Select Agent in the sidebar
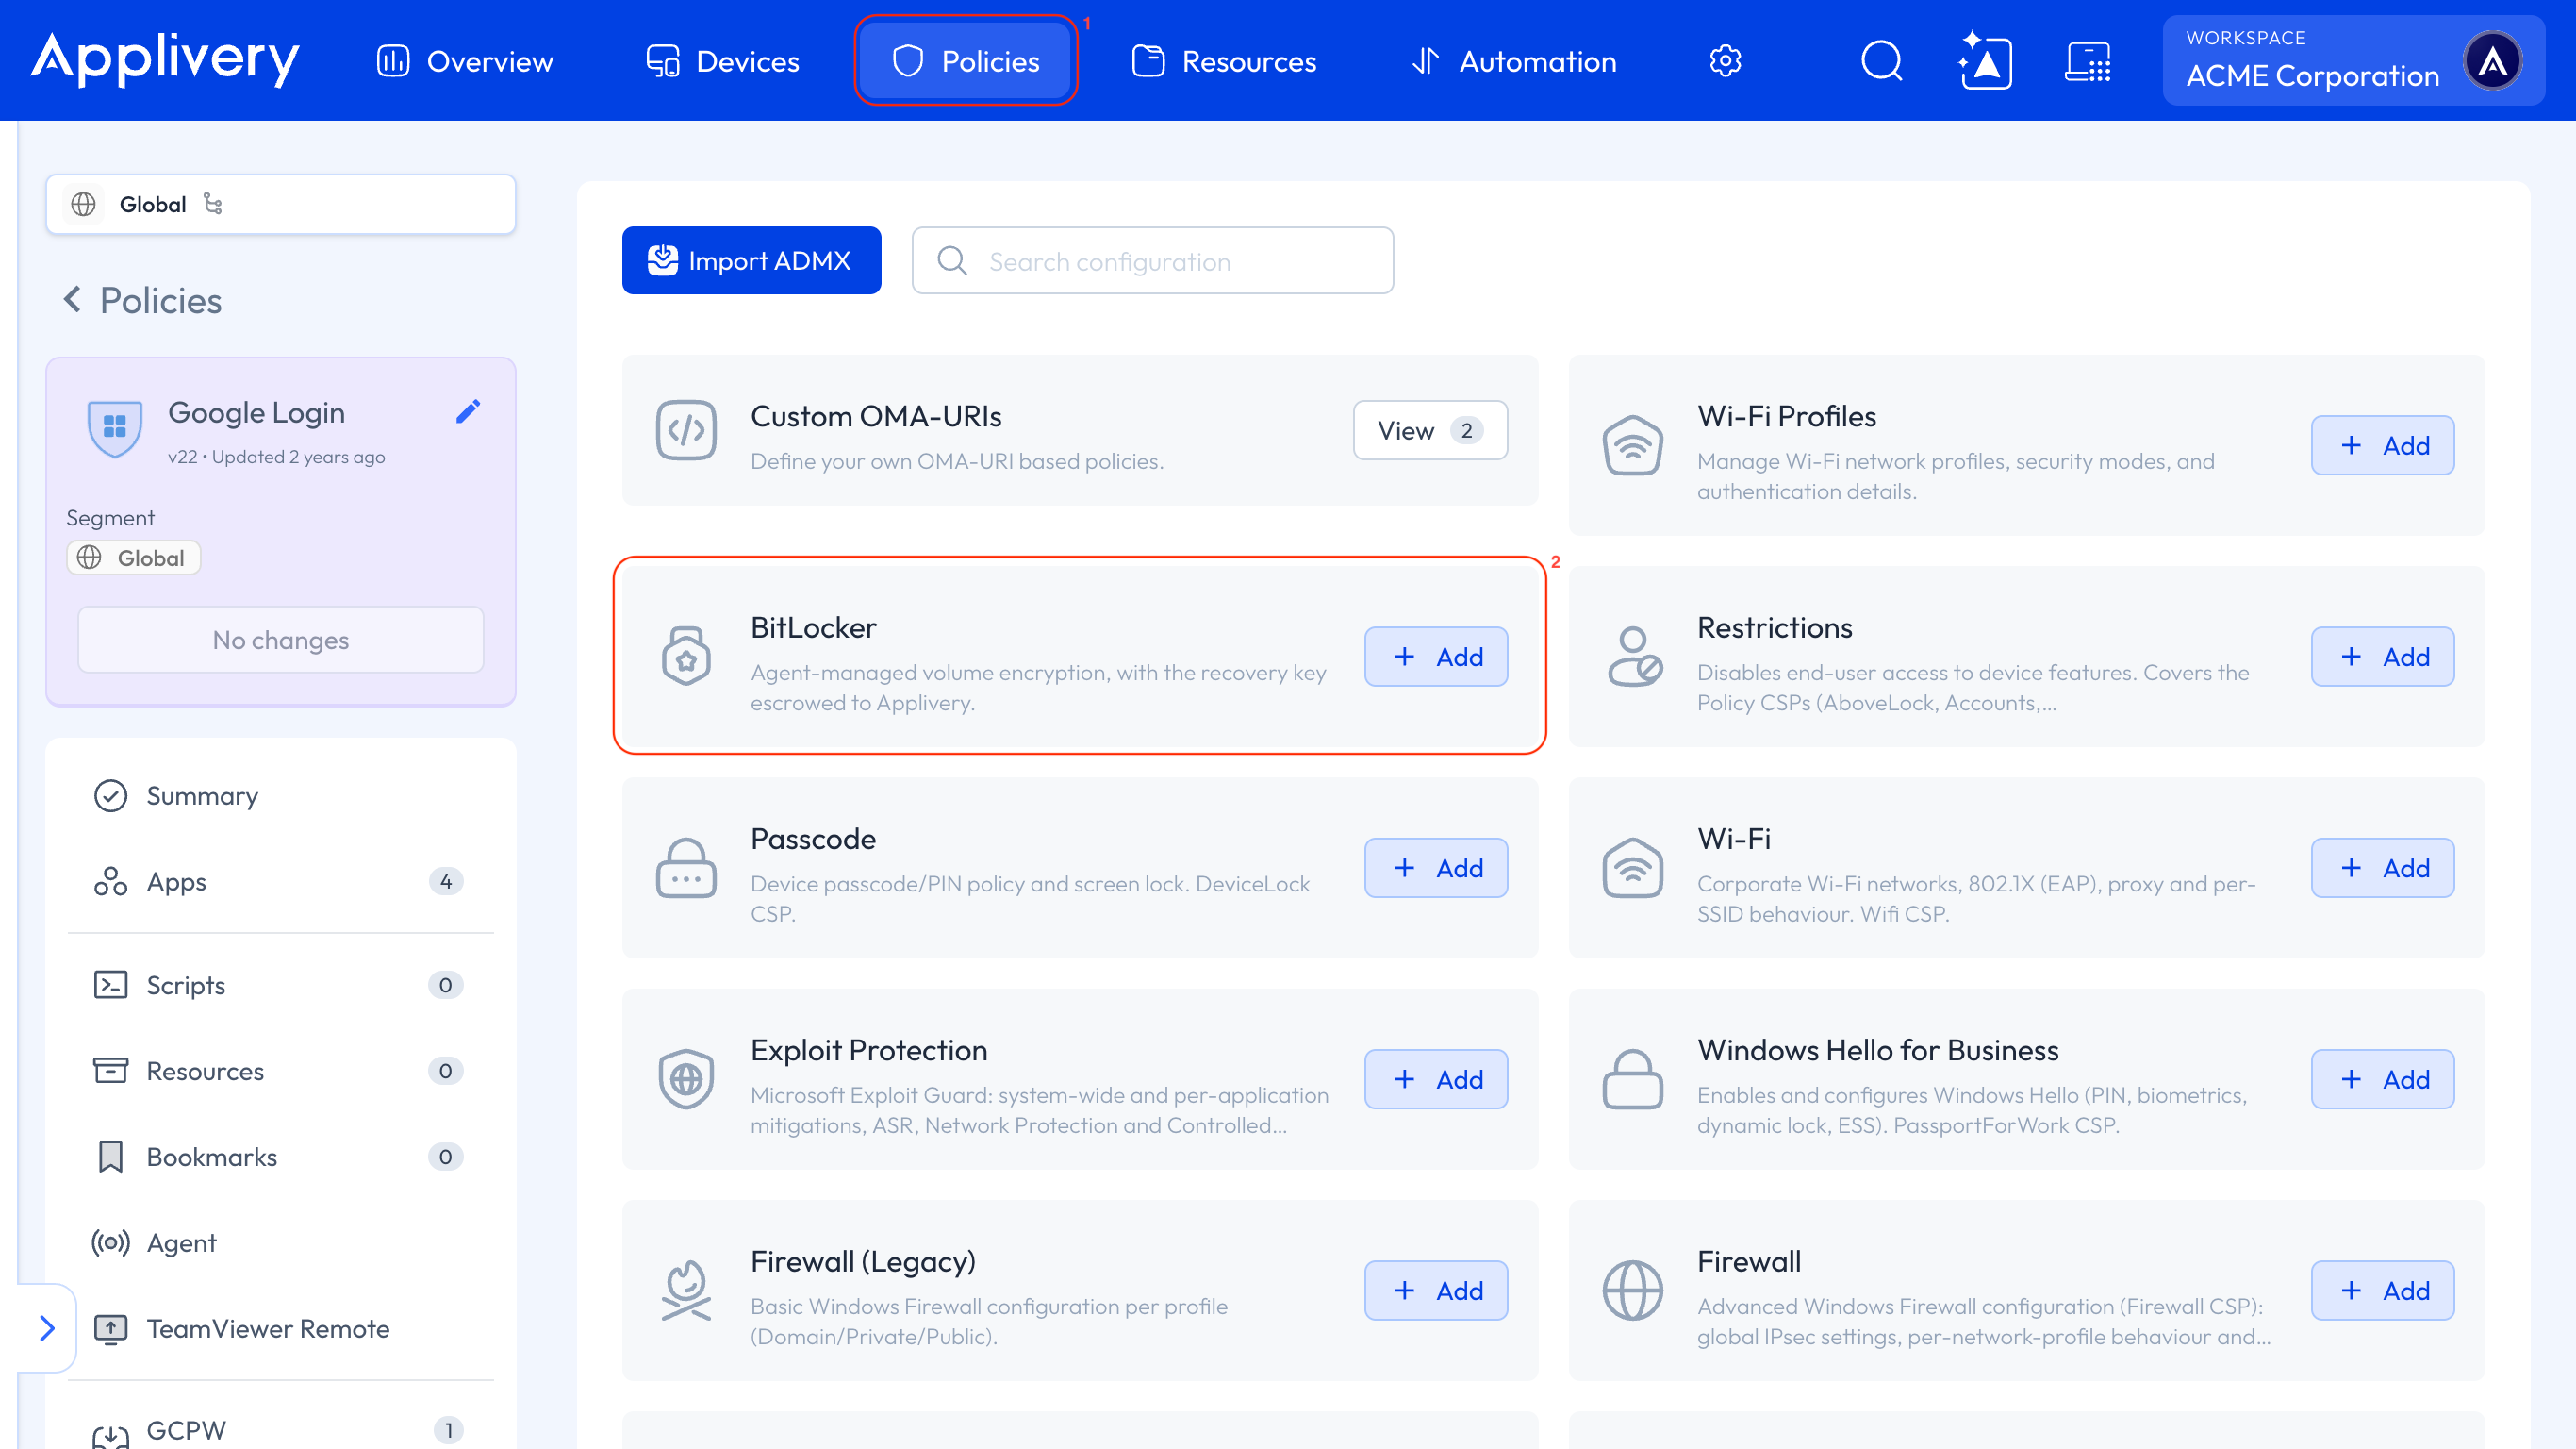The width and height of the screenshot is (2576, 1449). [x=281, y=1242]
